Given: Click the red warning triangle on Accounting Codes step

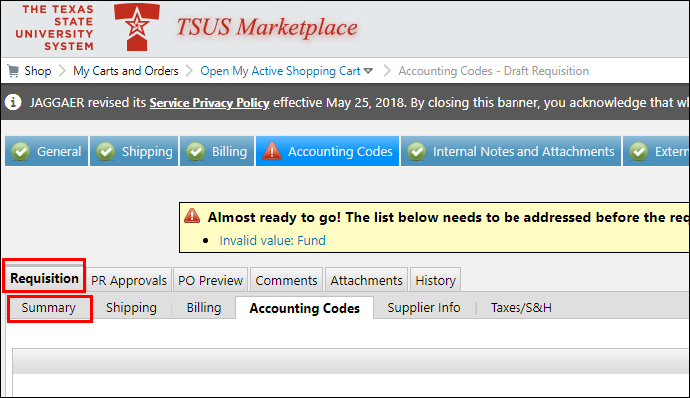Looking at the screenshot, I should click(272, 151).
